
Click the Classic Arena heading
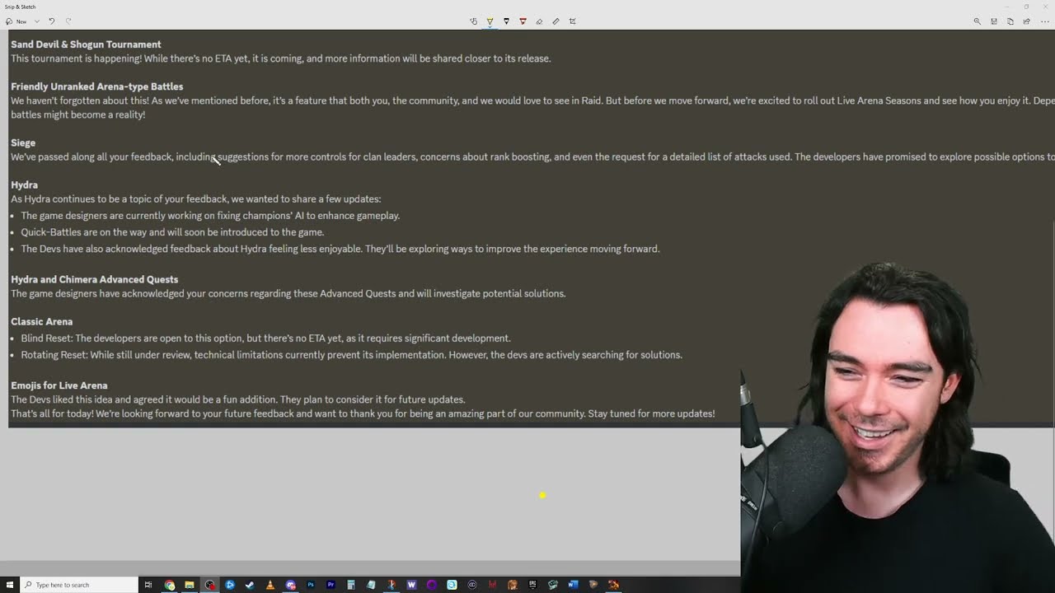pyautogui.click(x=41, y=321)
